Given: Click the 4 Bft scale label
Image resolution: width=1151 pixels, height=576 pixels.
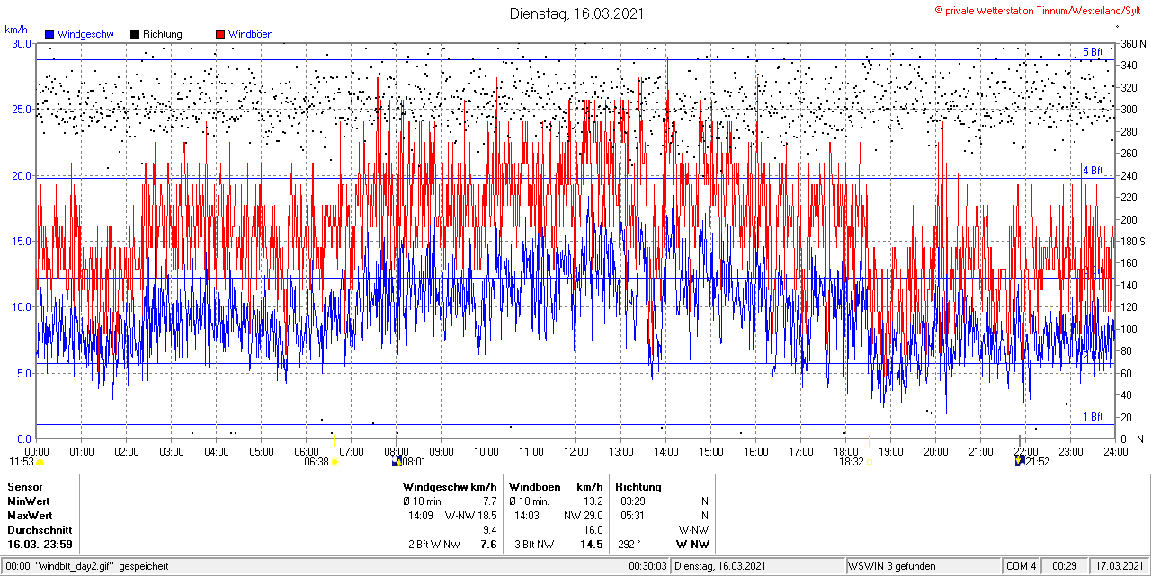Looking at the screenshot, I should (1093, 170).
